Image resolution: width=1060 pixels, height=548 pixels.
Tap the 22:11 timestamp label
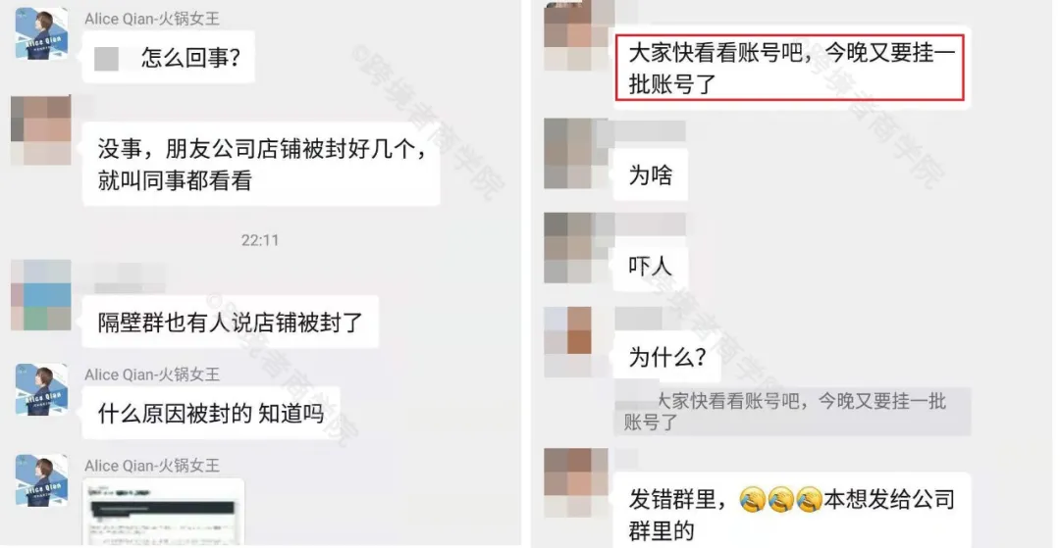[x=260, y=240]
